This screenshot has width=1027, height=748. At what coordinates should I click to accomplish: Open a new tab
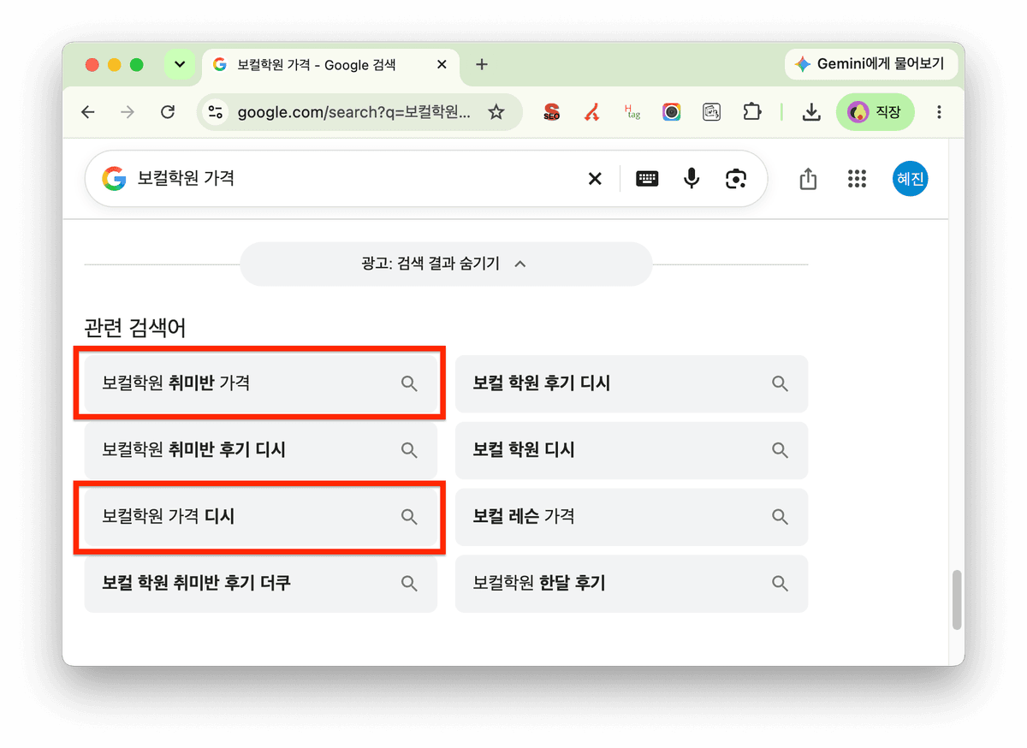[482, 64]
